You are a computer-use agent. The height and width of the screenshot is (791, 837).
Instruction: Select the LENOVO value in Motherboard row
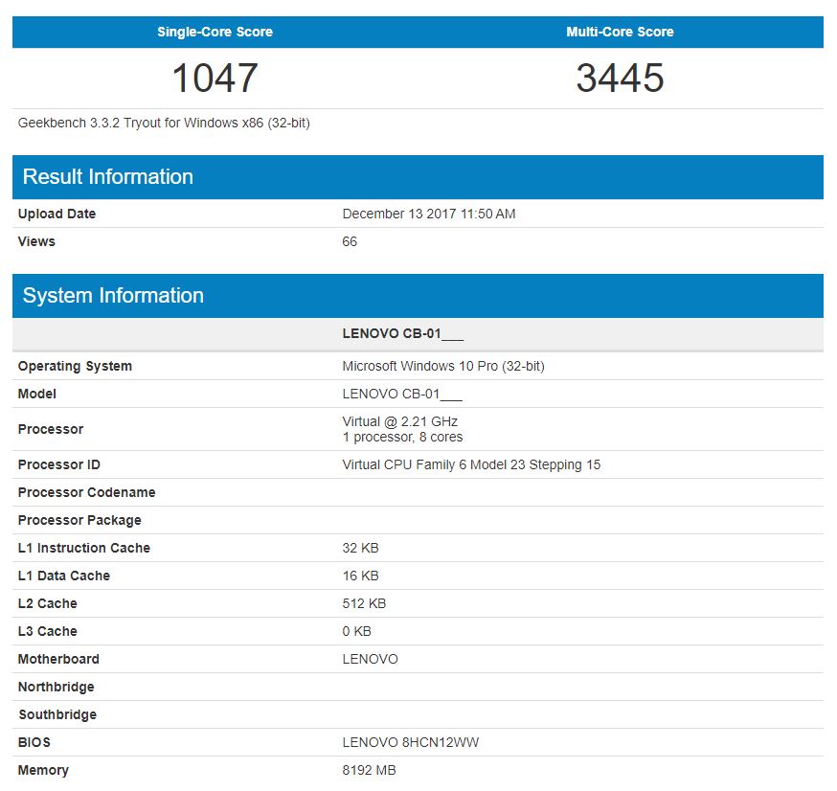(370, 659)
